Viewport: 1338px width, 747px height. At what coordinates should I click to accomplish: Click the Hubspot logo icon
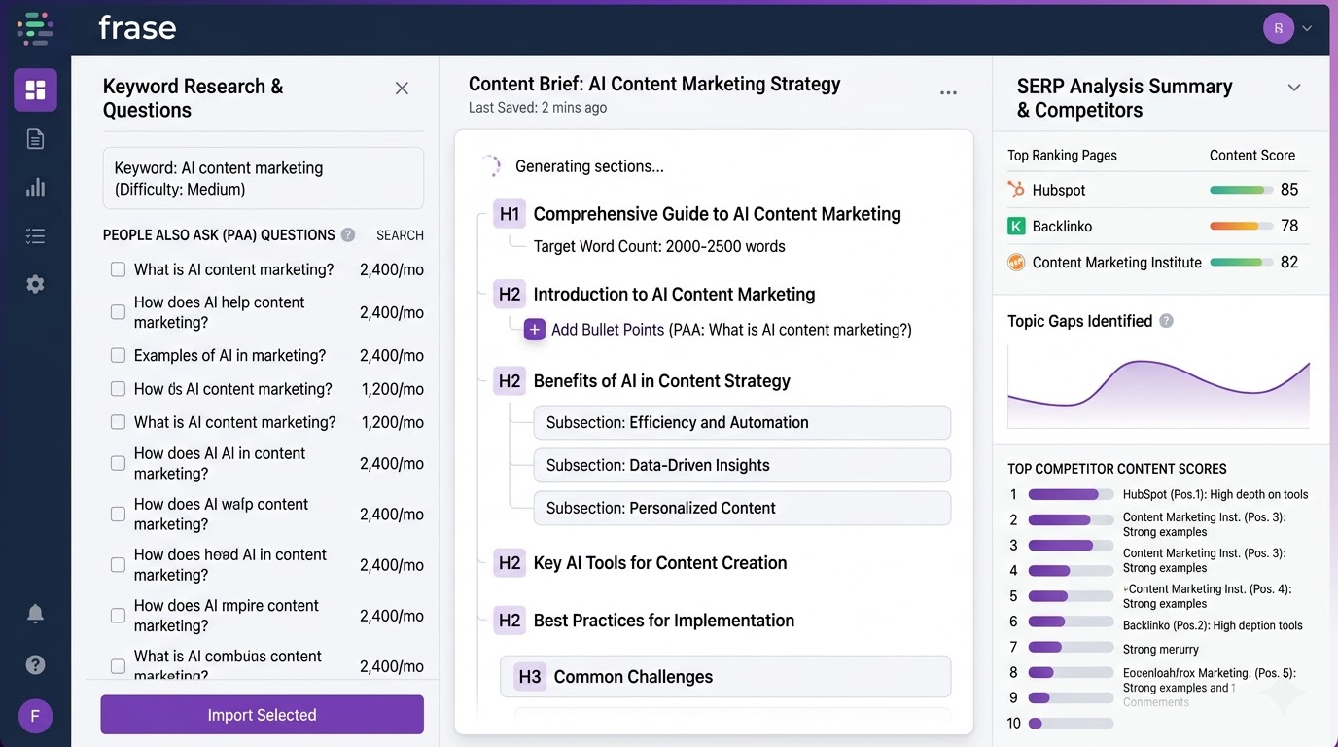[1016, 190]
